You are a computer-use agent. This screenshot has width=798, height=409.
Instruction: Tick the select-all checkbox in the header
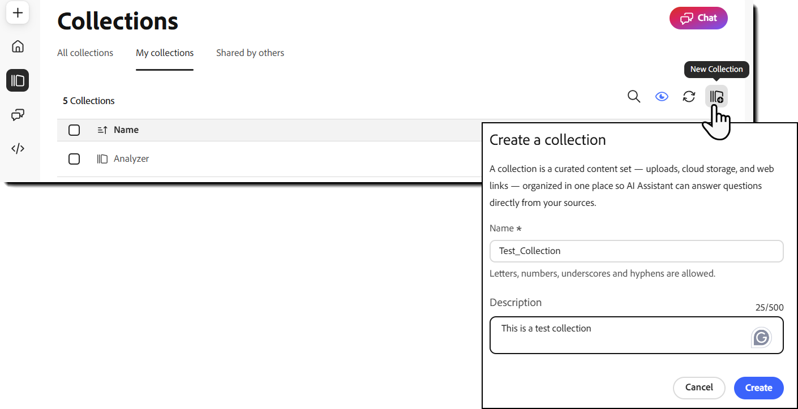pos(74,130)
